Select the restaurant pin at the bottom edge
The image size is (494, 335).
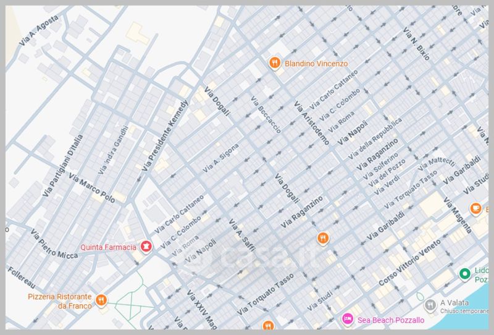click(x=267, y=324)
